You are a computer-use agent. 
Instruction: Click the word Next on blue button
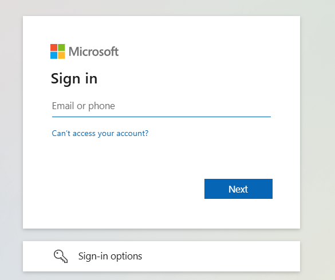click(x=238, y=189)
